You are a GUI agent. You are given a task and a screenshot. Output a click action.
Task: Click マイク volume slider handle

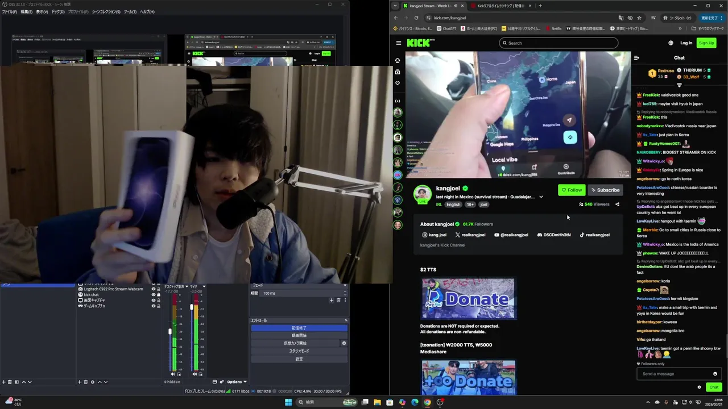click(x=192, y=307)
